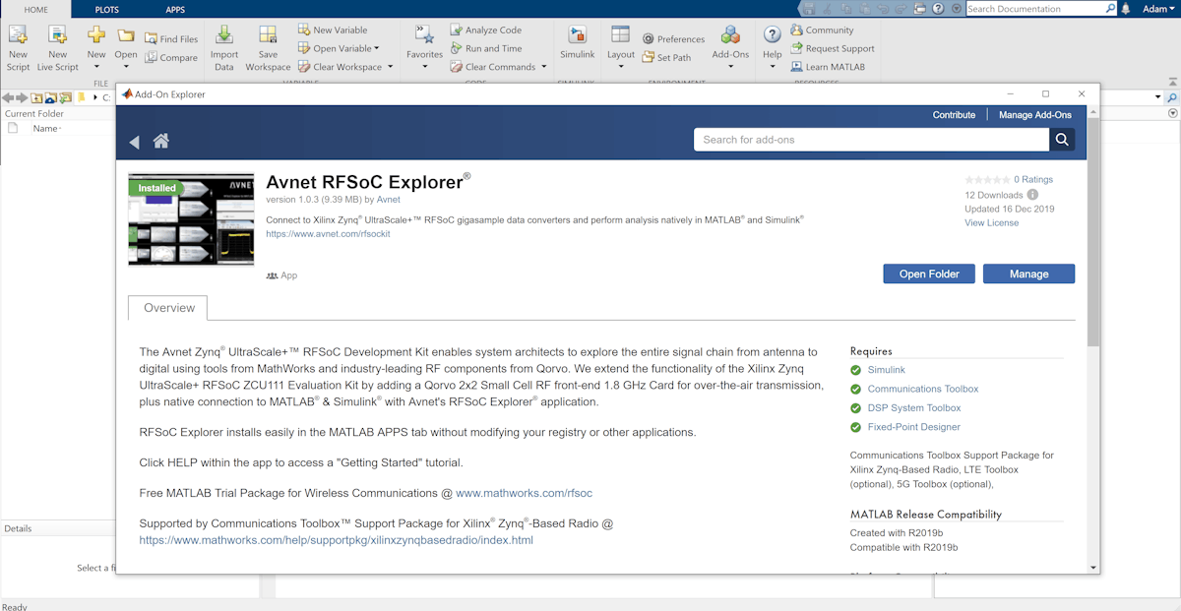Click the Communications Toolbox requirement link
The width and height of the screenshot is (1181, 611).
(922, 389)
